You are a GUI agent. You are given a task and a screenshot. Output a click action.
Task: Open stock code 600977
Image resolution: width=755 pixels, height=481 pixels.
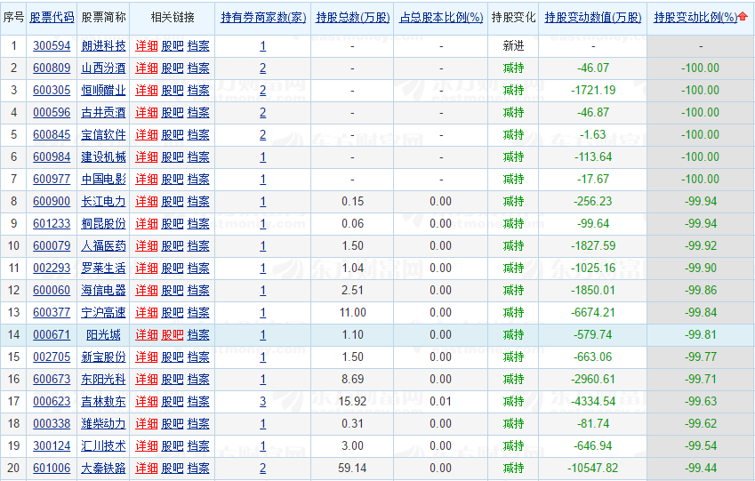click(52, 179)
